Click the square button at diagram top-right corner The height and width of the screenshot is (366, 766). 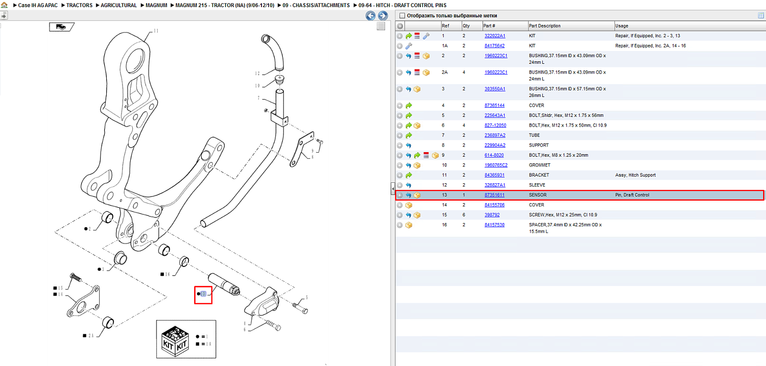(x=381, y=27)
